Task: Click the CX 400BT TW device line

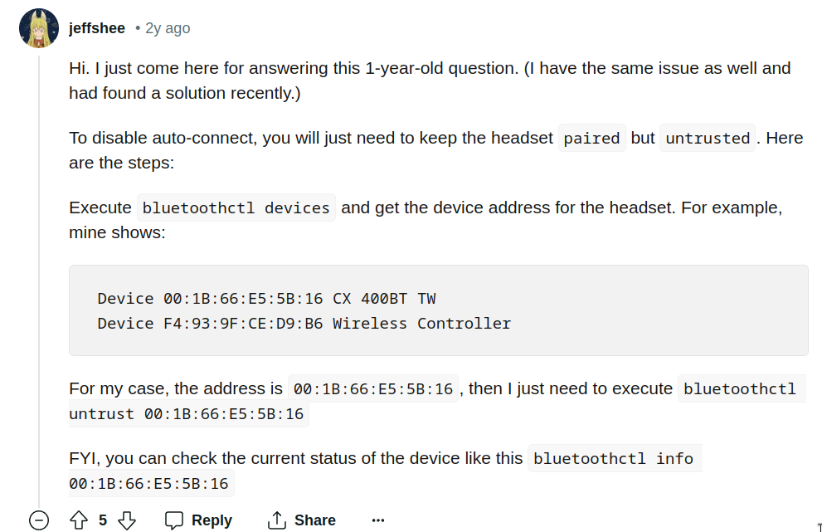Action: [x=266, y=299]
